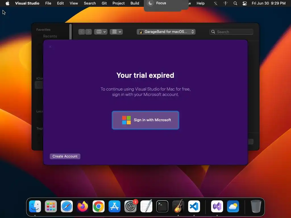
Task: Open column view options dropdown
Action: pos(101,32)
